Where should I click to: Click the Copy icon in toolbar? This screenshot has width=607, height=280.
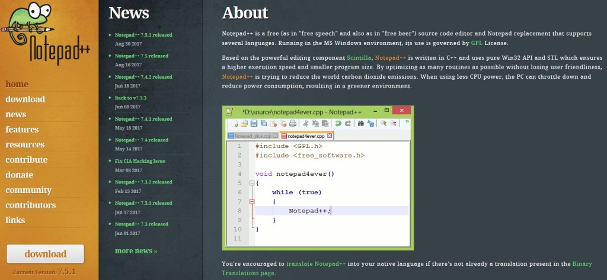[315, 123]
